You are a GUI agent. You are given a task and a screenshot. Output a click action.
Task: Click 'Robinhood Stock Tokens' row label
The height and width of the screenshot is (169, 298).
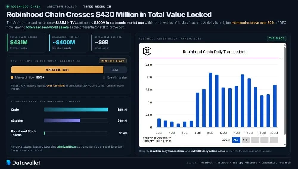coord(23,133)
